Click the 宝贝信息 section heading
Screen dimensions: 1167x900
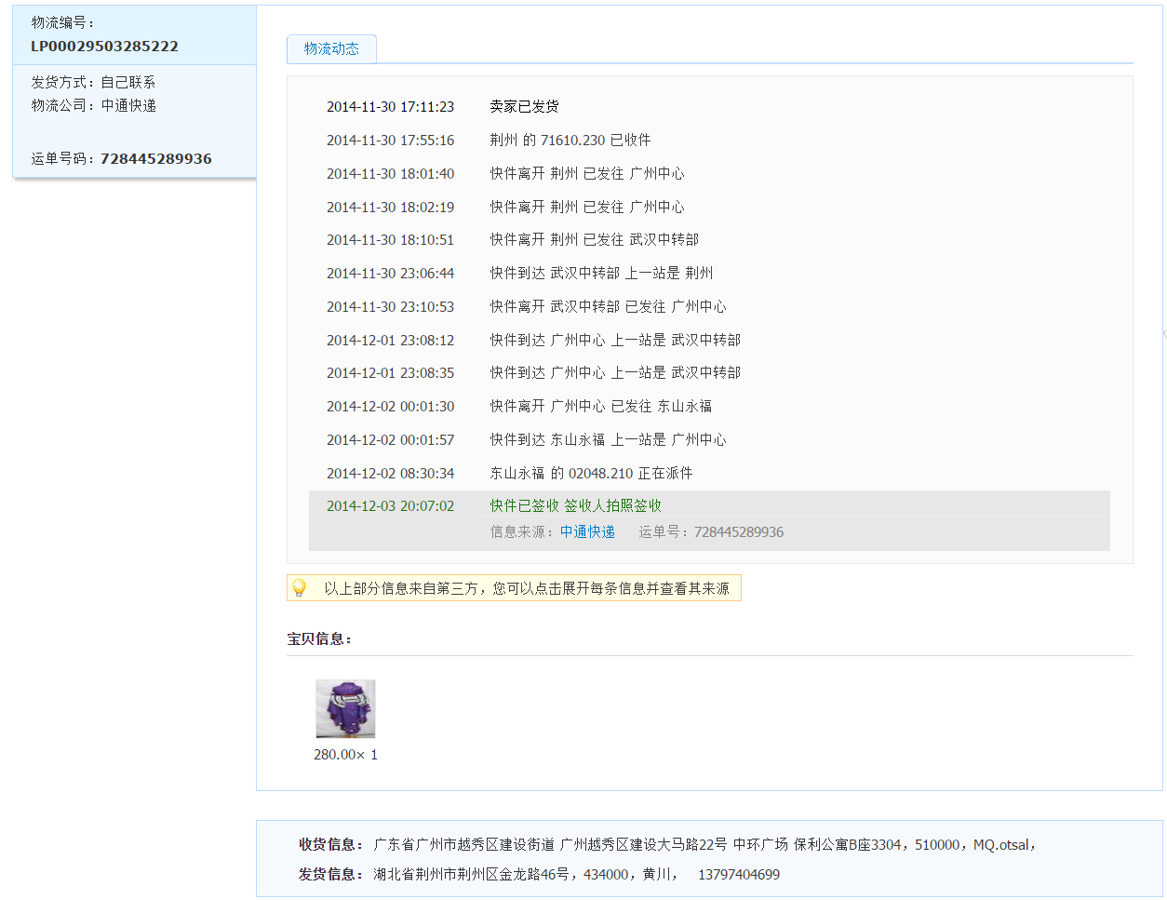[x=319, y=639]
